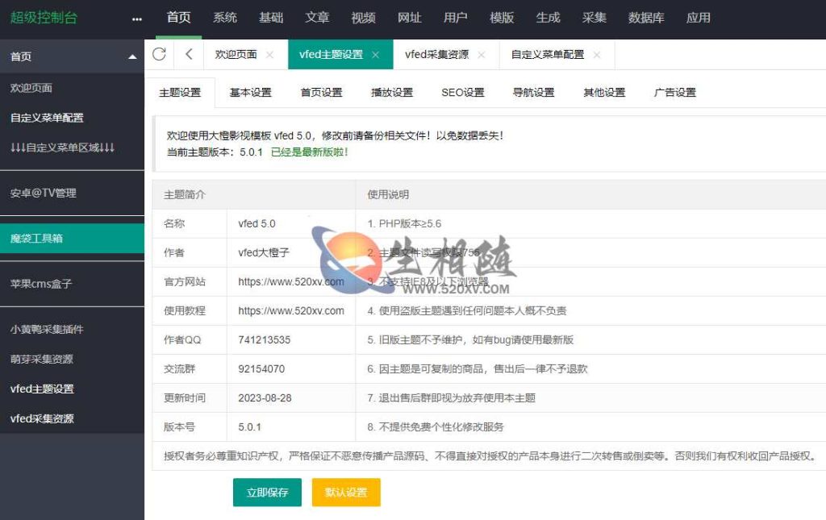Close the 欢迎页面 tab
This screenshot has height=520, width=826.
click(269, 55)
